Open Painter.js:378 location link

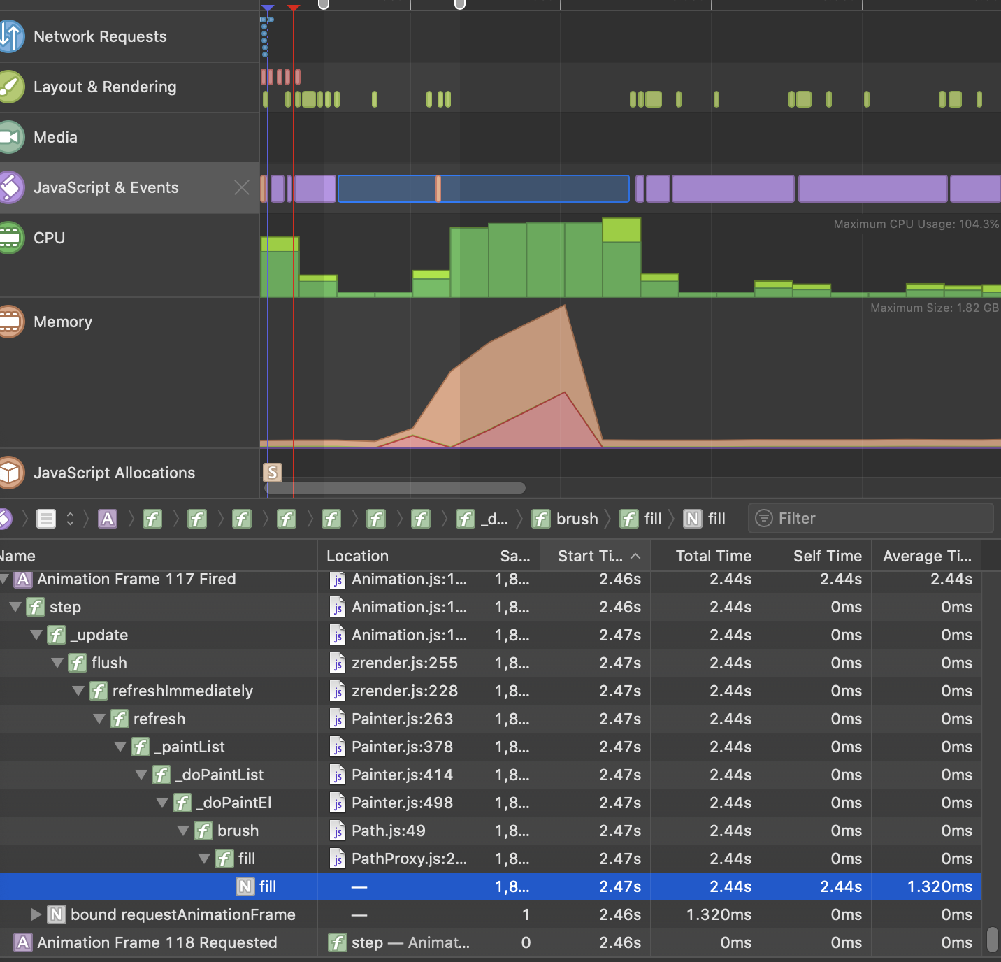pyautogui.click(x=402, y=747)
